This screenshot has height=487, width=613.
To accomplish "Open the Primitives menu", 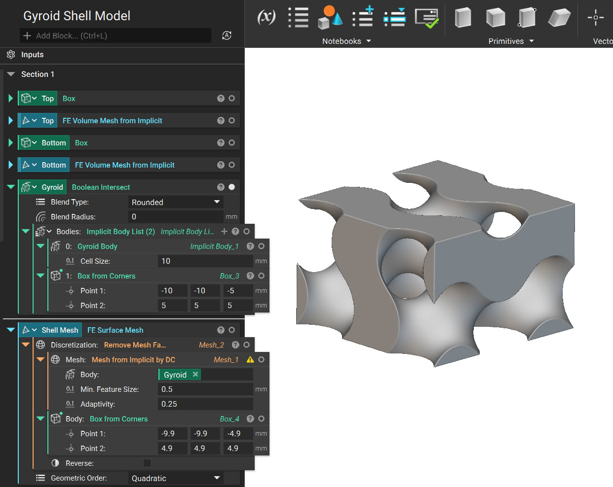I will 511,41.
